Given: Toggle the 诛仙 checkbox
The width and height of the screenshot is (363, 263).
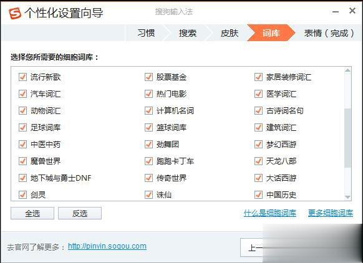Looking at the screenshot, I should coord(148,194).
